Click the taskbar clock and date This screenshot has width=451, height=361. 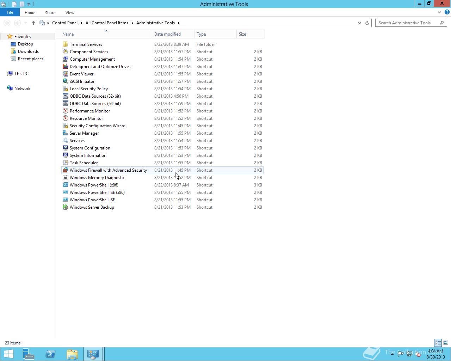pyautogui.click(x=435, y=354)
